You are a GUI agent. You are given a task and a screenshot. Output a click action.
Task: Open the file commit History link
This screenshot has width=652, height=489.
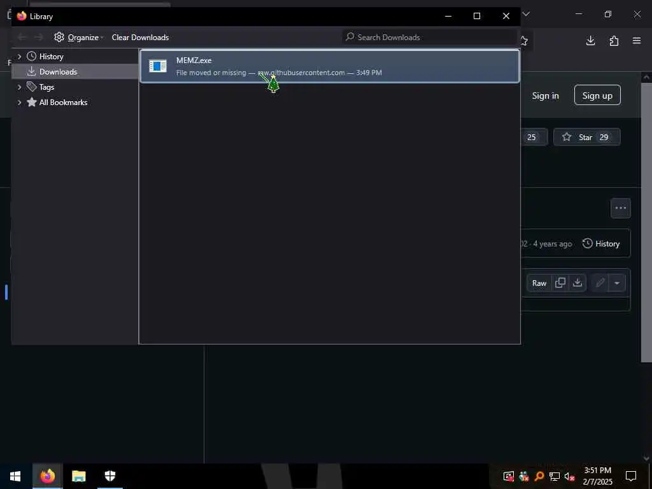point(601,244)
